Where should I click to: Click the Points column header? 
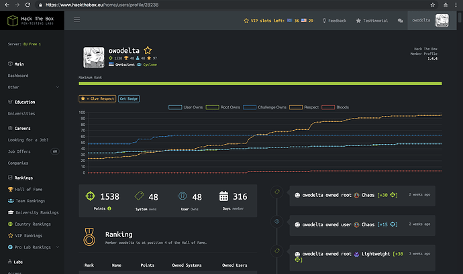(x=148, y=265)
